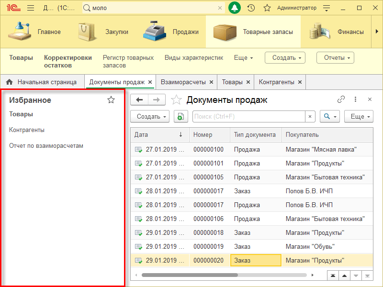The width and height of the screenshot is (383, 287).
Task: Click the notifications bell icon
Action: [x=235, y=8]
